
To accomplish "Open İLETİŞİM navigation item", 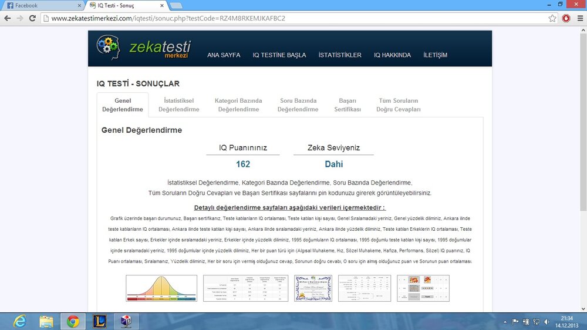I will 435,55.
